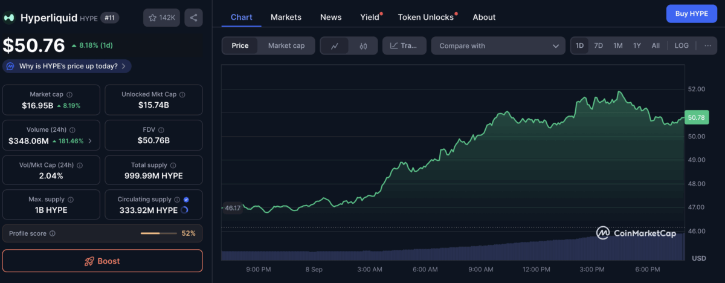
Task: Click the Vol/Mkt Cap (24h) info icon
Action: [x=80, y=164]
